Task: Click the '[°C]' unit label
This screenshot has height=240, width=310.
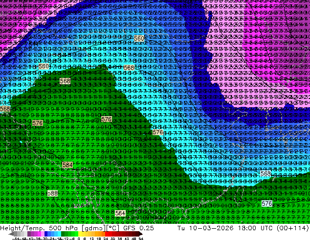Action: pyautogui.click(x=112, y=228)
